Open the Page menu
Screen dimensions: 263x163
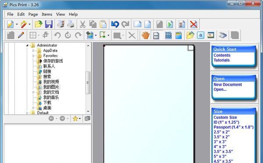(33, 14)
